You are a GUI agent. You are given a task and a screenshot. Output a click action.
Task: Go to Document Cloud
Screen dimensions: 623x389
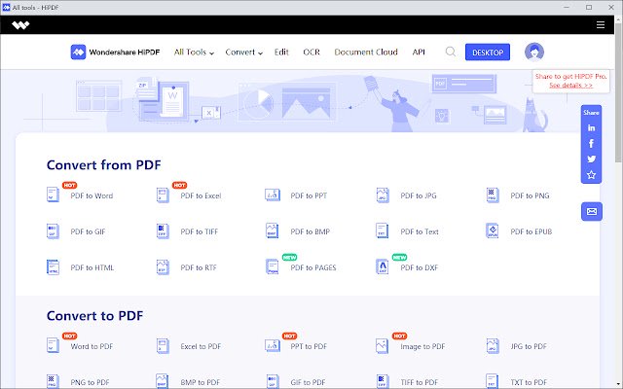[x=366, y=52]
